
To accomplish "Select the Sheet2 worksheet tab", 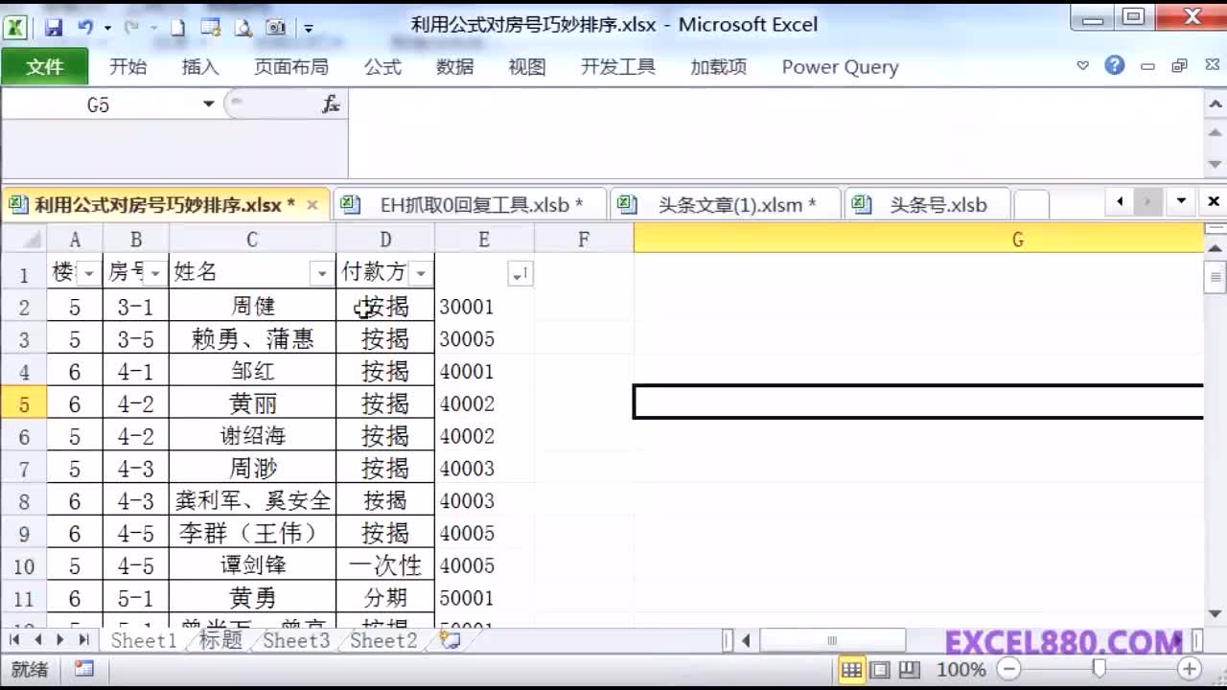I will click(382, 641).
